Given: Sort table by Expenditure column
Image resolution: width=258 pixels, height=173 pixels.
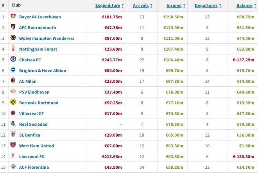Looking at the screenshot, I should tap(109, 6).
